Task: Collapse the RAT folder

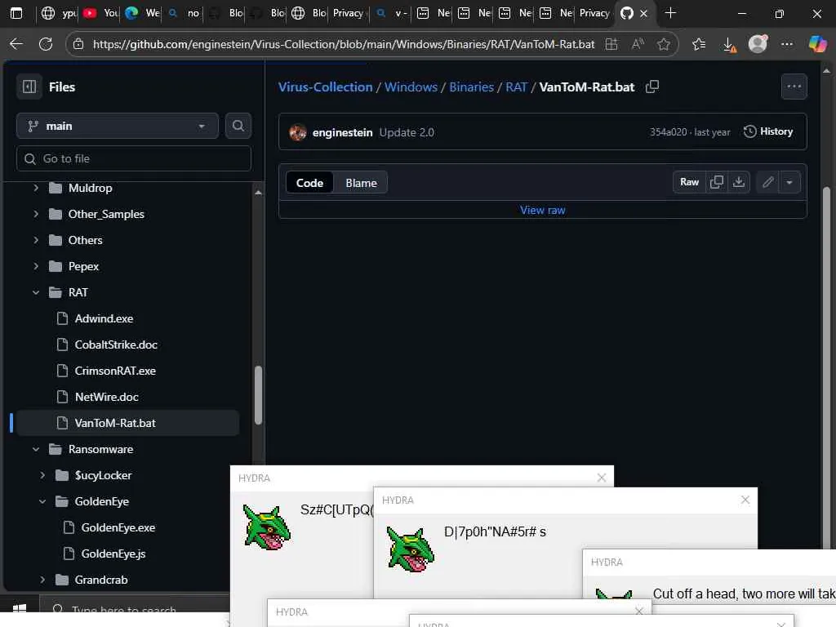Action: (x=36, y=292)
